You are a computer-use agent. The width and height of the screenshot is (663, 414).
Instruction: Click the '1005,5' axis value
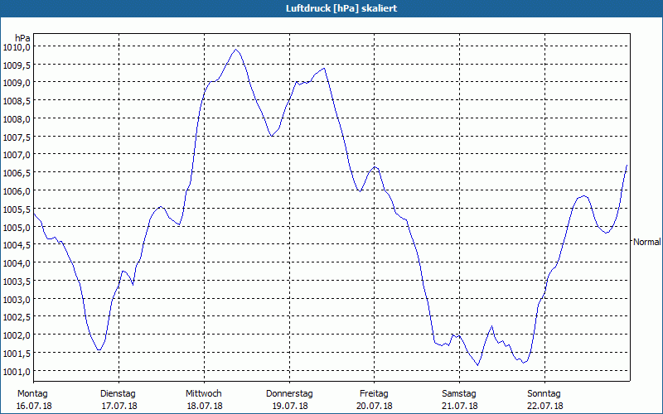point(17,209)
